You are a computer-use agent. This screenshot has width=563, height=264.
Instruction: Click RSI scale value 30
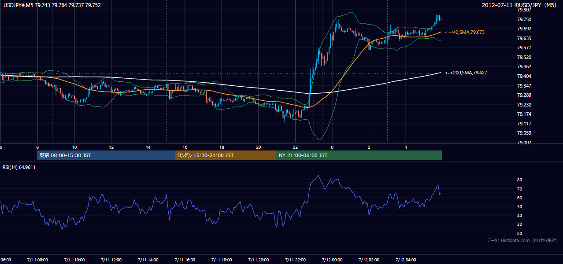pos(519,224)
